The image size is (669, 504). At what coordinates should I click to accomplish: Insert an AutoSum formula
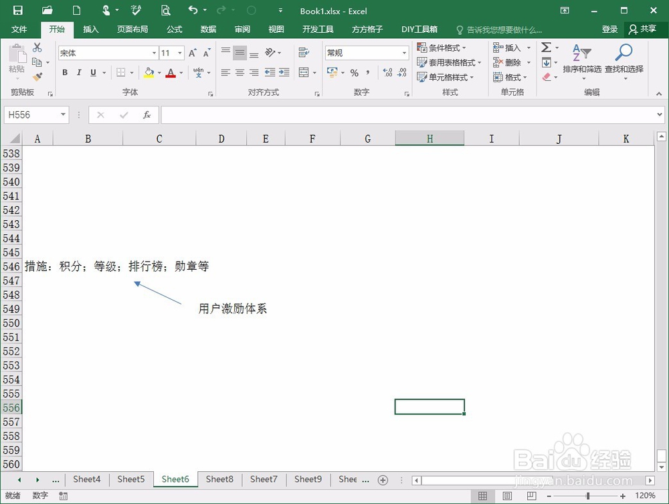click(x=546, y=48)
